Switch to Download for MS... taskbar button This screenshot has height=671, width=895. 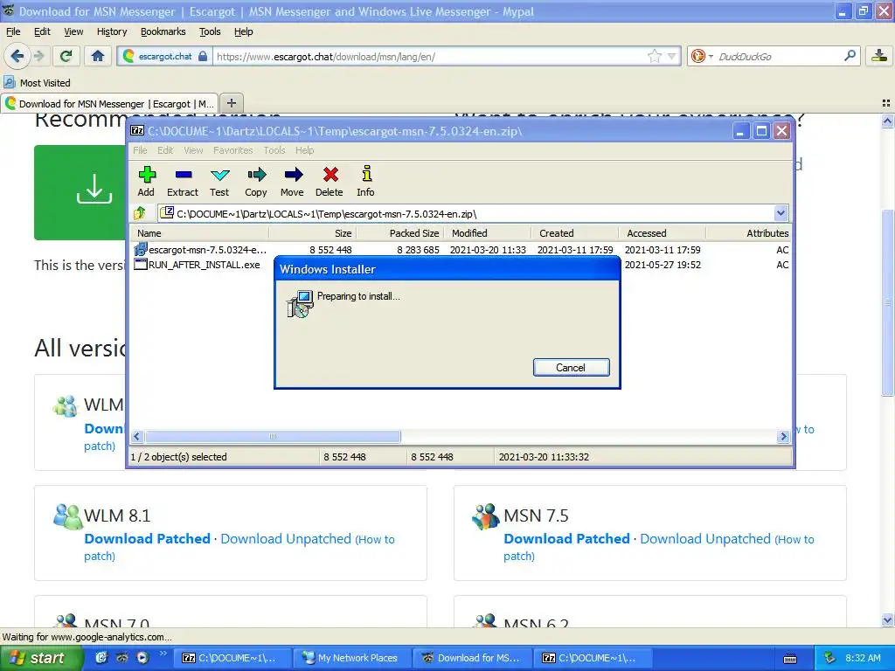(473, 658)
